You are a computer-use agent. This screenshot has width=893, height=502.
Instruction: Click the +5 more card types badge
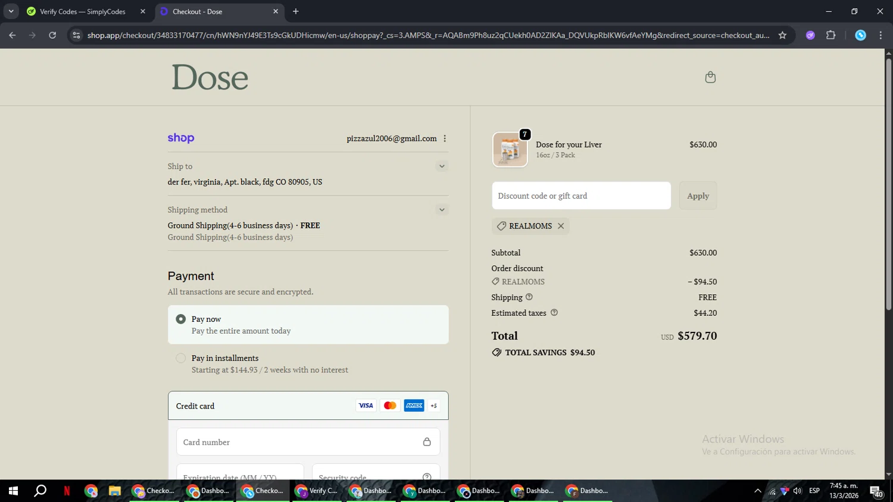tap(434, 406)
